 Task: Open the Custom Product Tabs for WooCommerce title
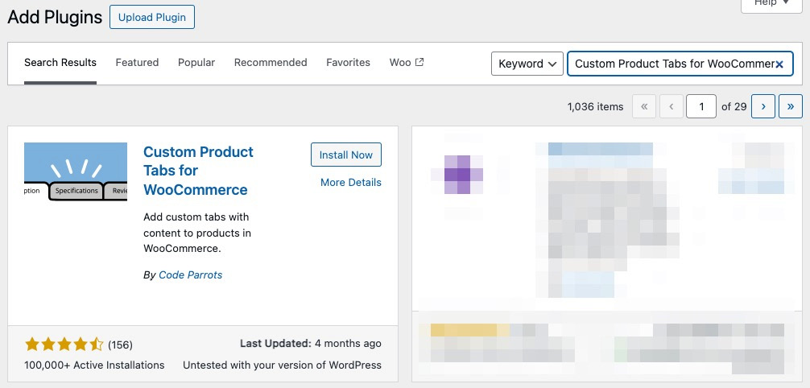pyautogui.click(x=198, y=171)
